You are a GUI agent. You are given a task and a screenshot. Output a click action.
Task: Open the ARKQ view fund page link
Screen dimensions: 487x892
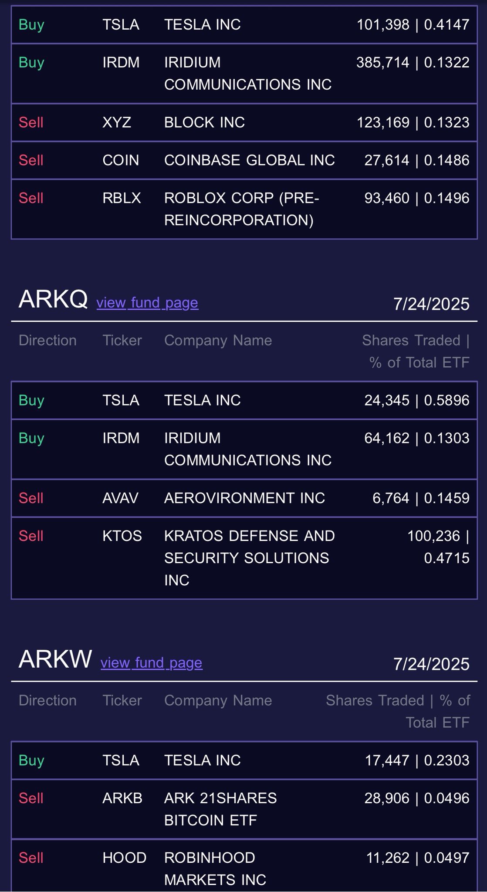(147, 303)
